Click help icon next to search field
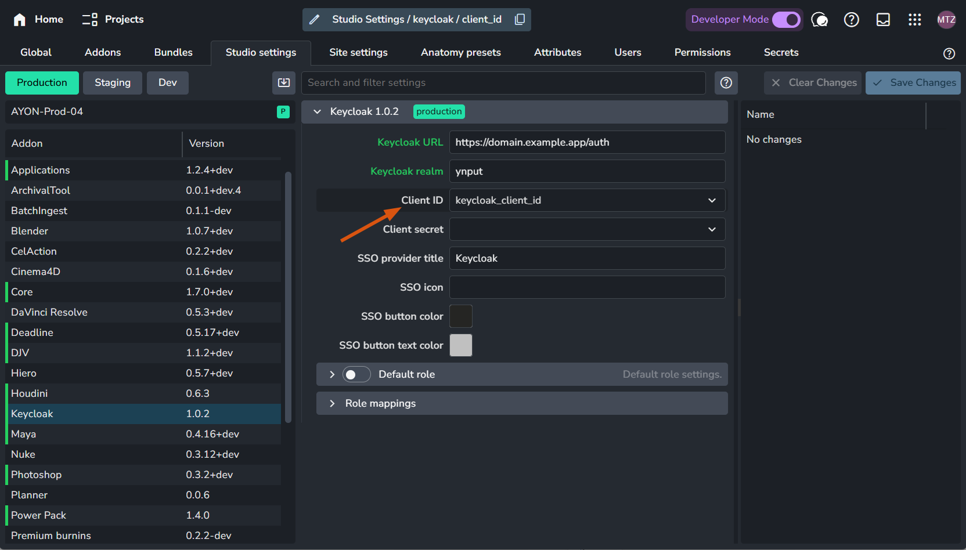 click(726, 83)
